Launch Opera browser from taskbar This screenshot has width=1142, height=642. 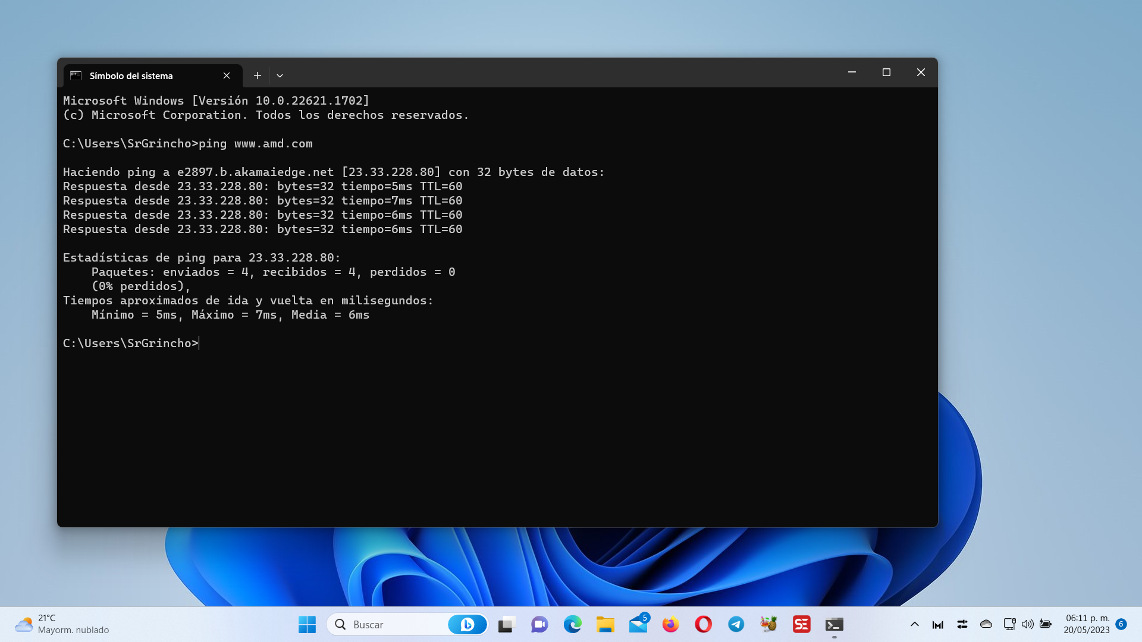tap(703, 624)
